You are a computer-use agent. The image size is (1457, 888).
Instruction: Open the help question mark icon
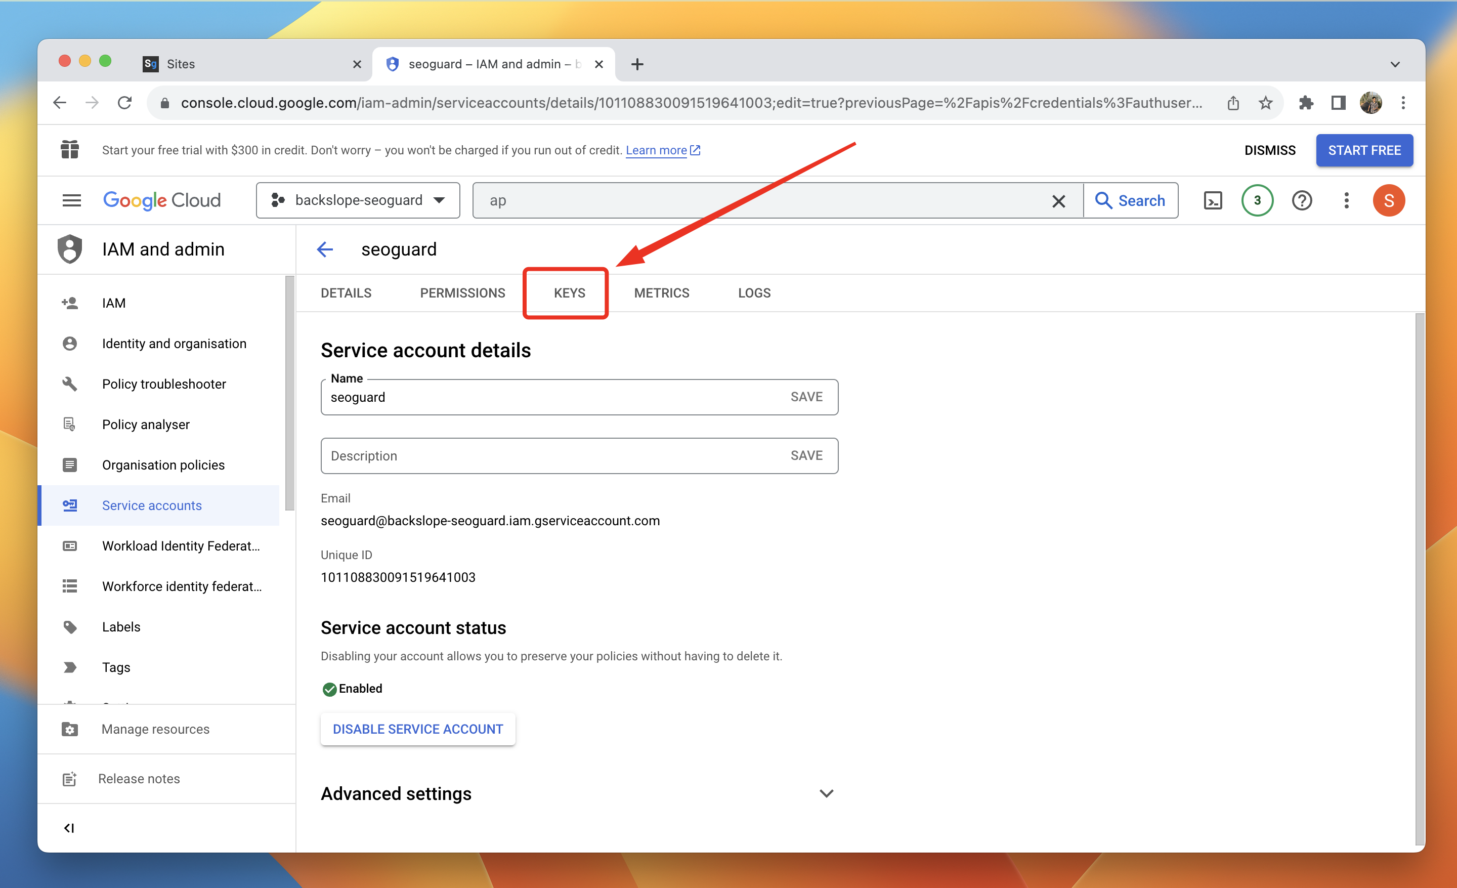pos(1302,200)
